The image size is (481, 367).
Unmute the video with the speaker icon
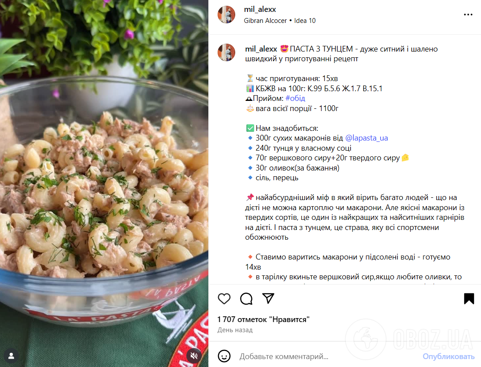pos(194,356)
